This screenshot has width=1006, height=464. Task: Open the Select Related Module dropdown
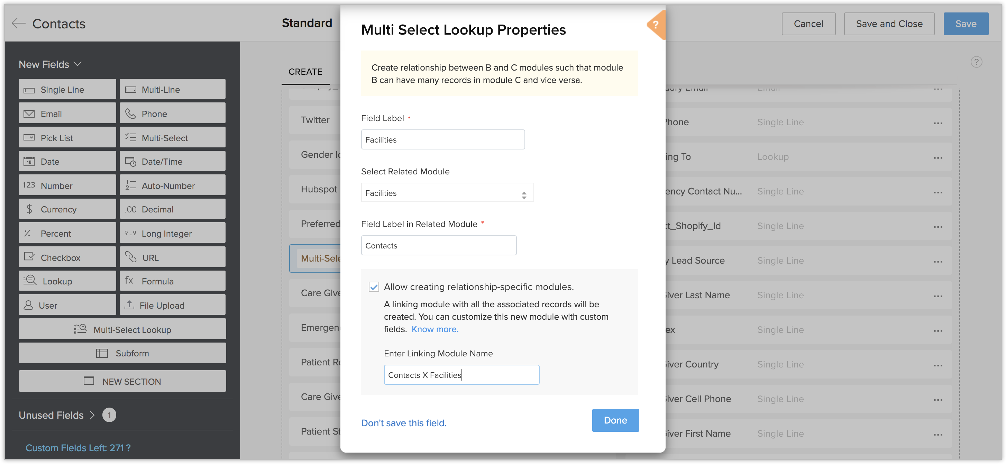tap(447, 193)
